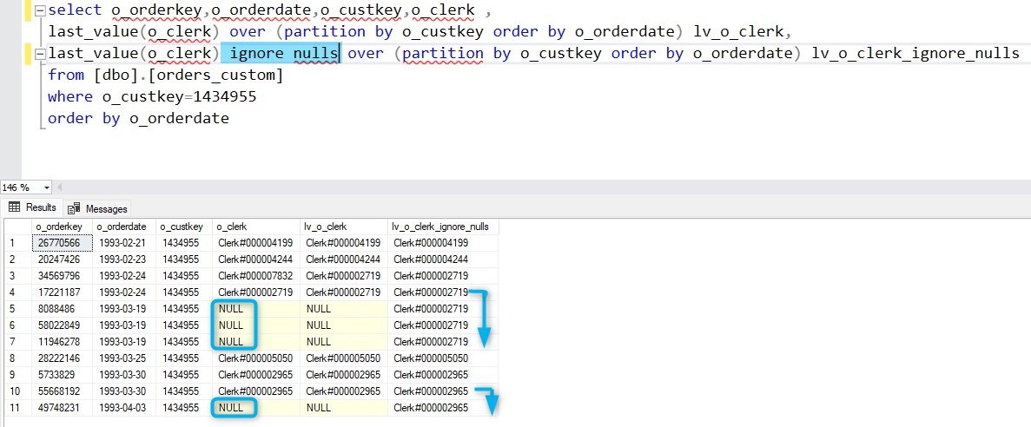
Task: Select the o_orderdate column header
Action: click(125, 227)
